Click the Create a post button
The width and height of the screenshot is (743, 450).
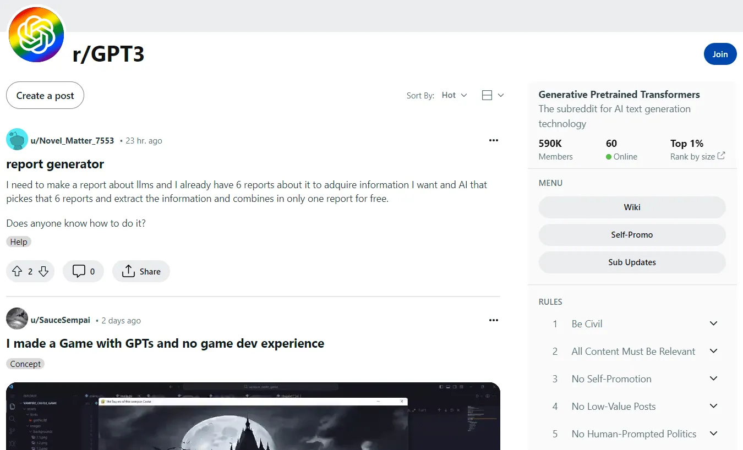coord(45,96)
